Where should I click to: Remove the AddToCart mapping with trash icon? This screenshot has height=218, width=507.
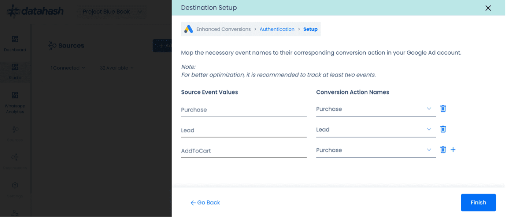pyautogui.click(x=443, y=149)
